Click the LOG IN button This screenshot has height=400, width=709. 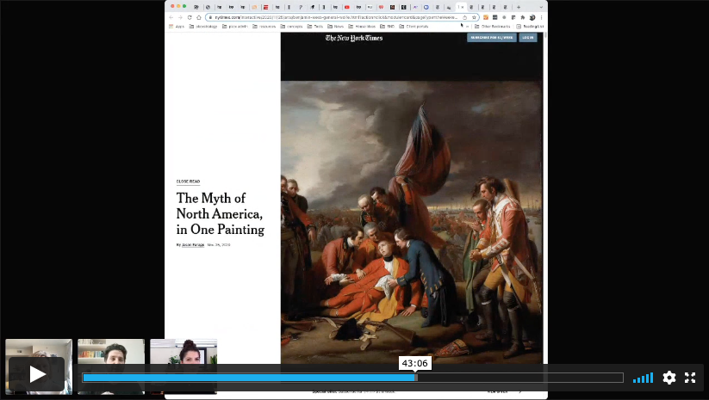(528, 38)
